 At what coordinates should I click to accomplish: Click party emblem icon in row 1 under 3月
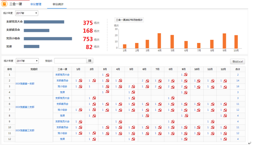(x=107, y=75)
